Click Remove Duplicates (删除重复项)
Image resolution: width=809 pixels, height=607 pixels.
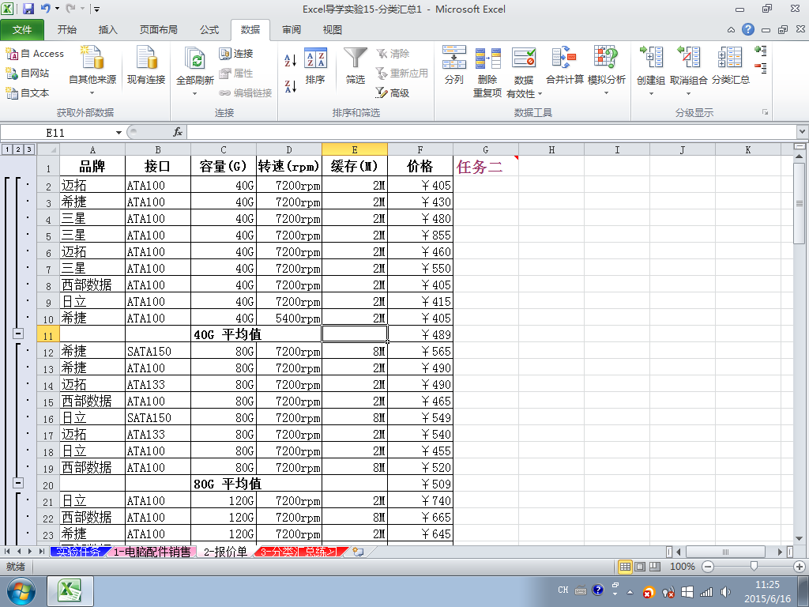tap(487, 71)
